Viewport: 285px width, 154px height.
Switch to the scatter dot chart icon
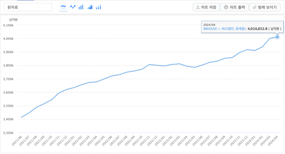click(73, 7)
